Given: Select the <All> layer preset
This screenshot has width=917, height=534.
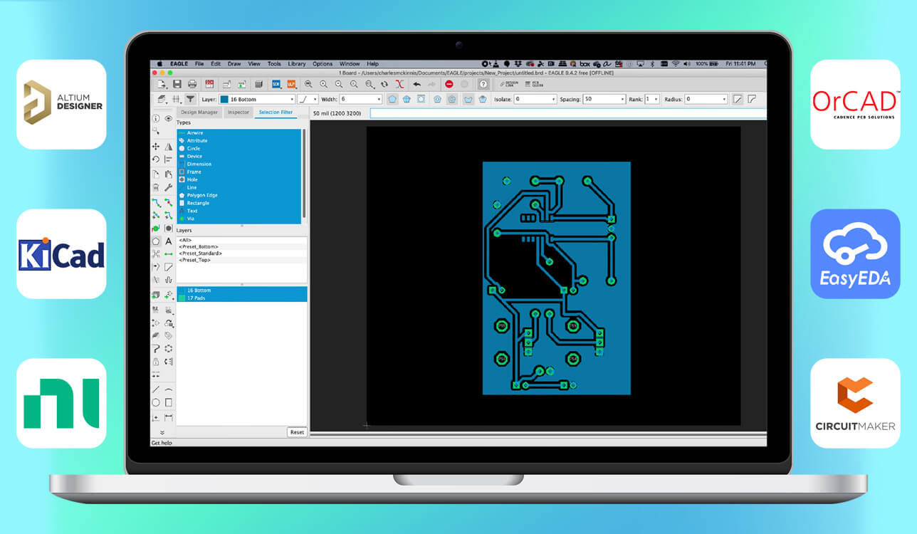Looking at the screenshot, I should pyautogui.click(x=241, y=241).
